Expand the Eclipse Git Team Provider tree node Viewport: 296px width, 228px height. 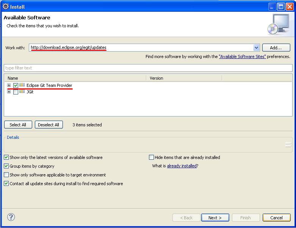click(9, 85)
